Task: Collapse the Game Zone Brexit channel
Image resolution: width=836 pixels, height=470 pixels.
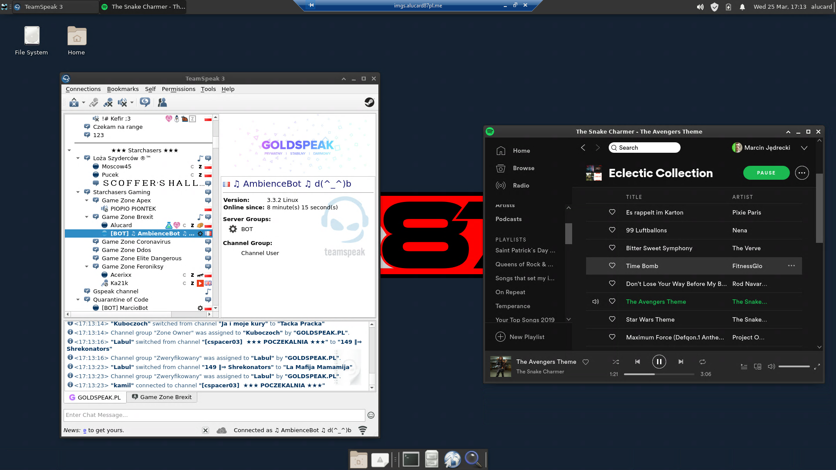Action: click(x=87, y=217)
